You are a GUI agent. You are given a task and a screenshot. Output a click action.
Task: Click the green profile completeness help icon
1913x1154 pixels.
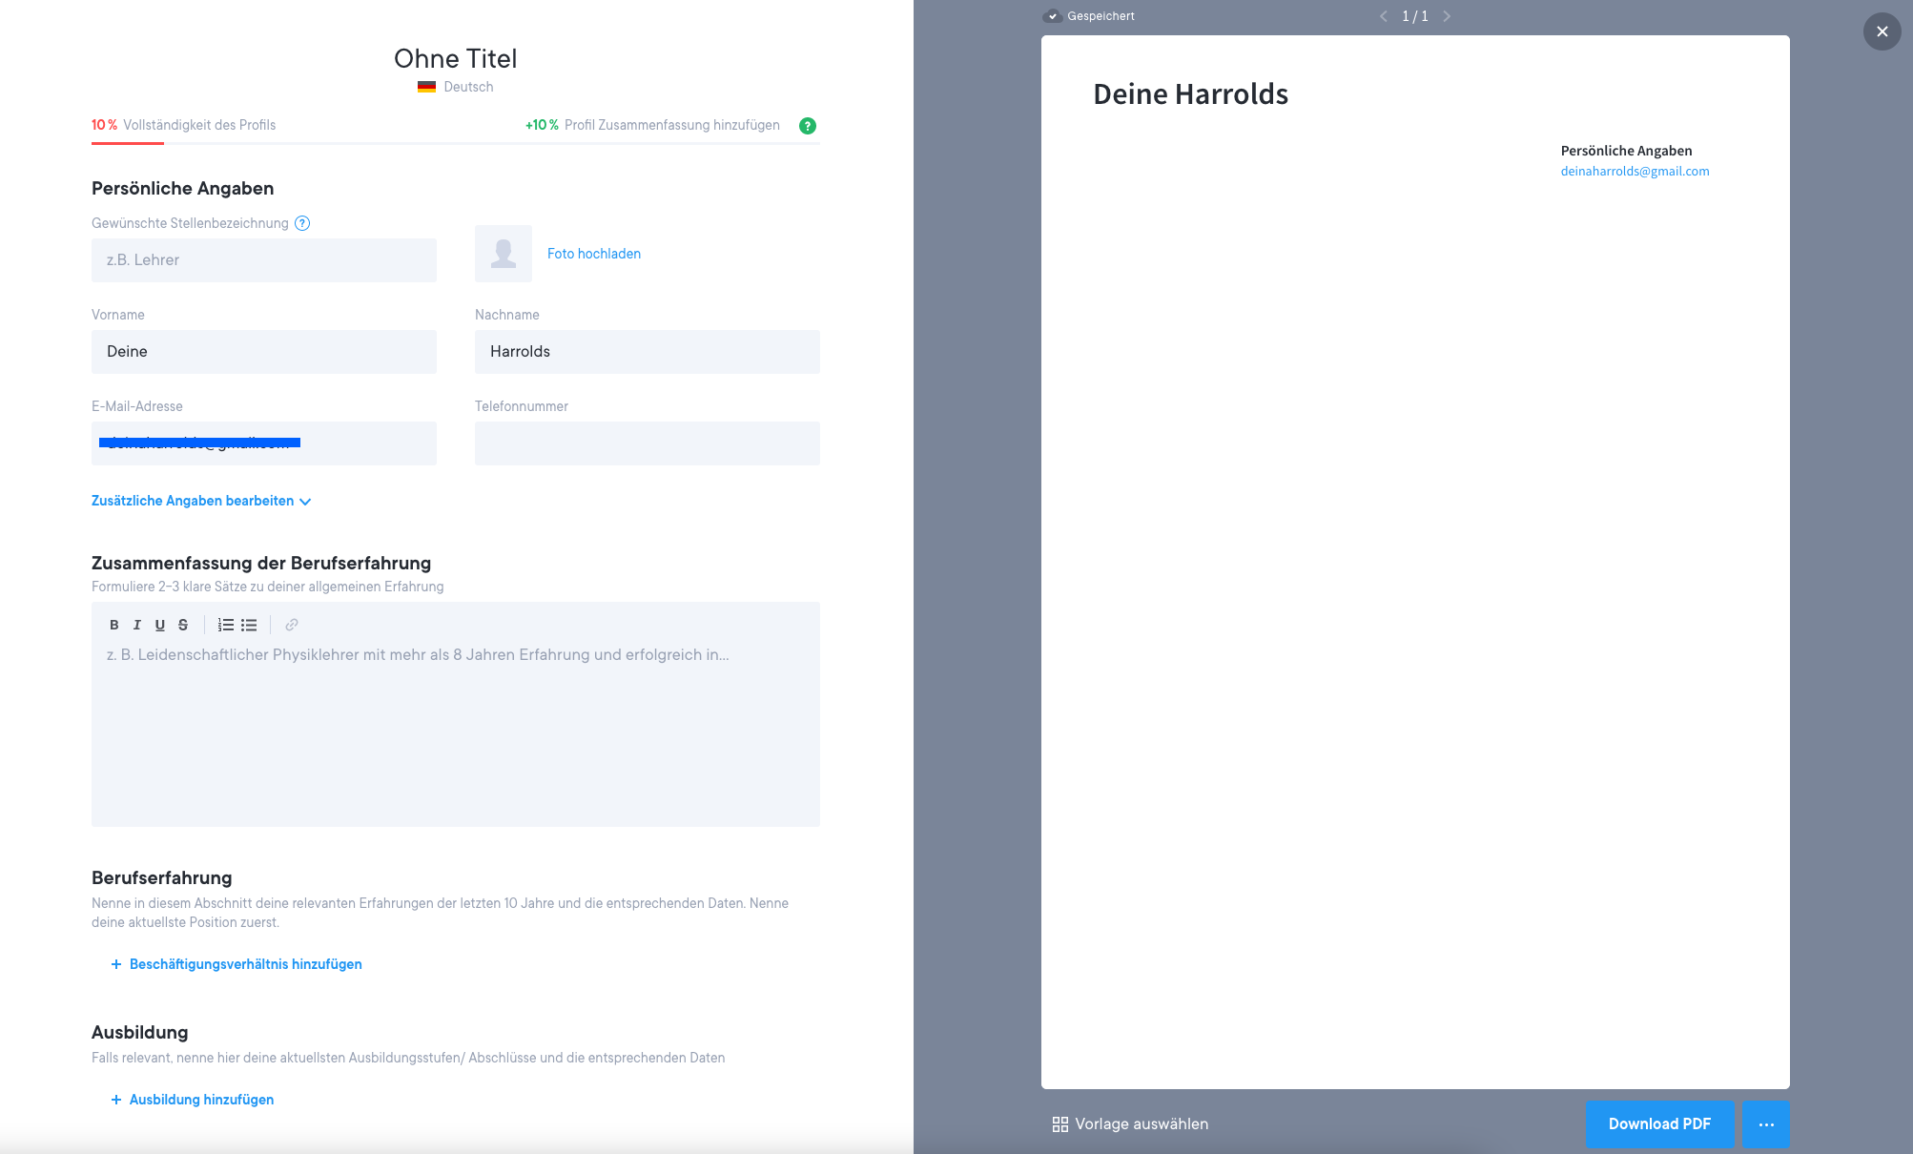coord(808,126)
